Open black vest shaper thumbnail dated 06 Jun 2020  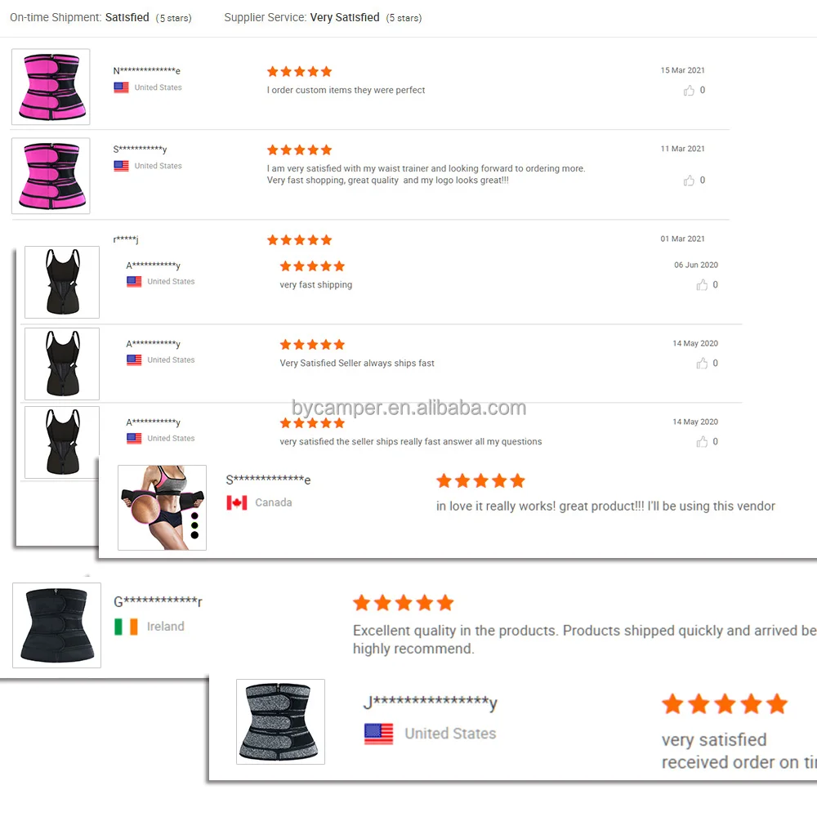pos(62,282)
